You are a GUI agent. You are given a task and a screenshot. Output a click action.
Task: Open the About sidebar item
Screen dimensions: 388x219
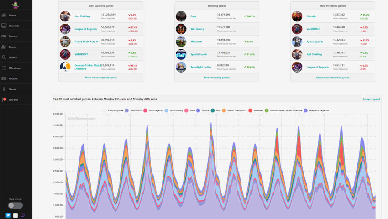point(16,89)
